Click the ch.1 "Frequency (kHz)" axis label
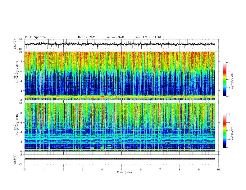246x190 pixels. coord(17,72)
